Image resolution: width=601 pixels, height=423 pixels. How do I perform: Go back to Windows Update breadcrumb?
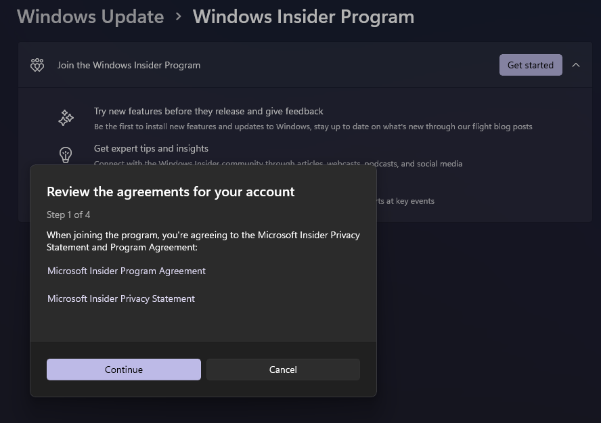coord(91,17)
